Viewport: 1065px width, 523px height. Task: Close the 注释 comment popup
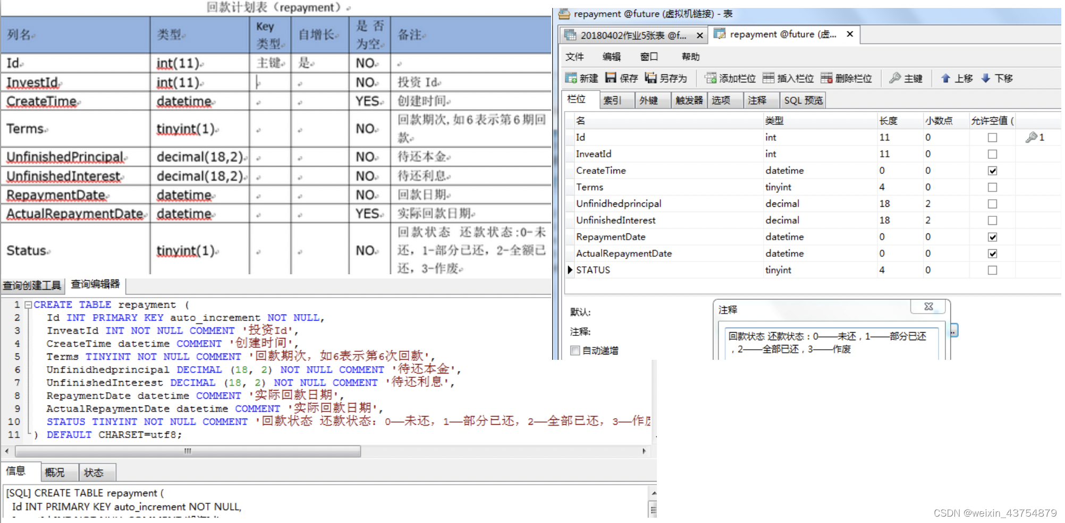pos(928,307)
